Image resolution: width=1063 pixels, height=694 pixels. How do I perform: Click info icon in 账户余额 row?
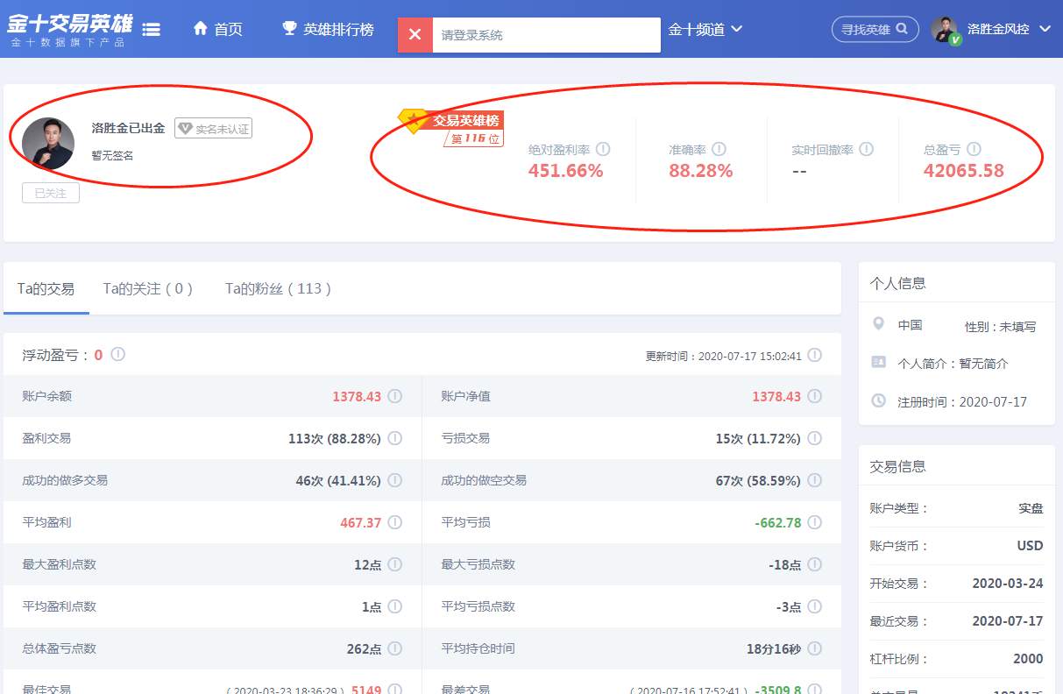point(395,396)
